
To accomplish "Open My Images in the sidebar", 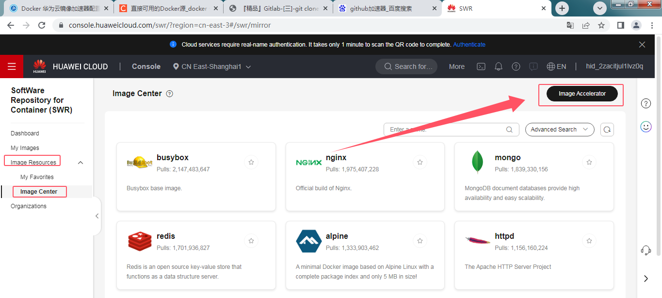I will tap(25, 148).
